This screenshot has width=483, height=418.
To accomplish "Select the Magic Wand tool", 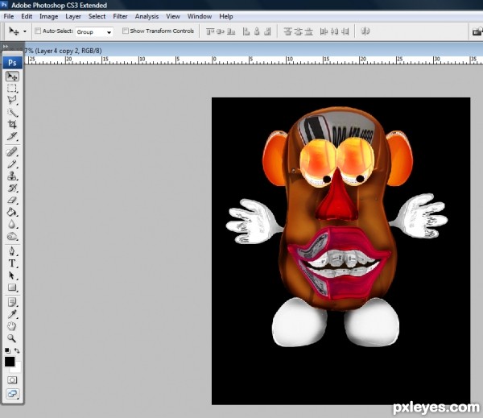I will [12, 112].
